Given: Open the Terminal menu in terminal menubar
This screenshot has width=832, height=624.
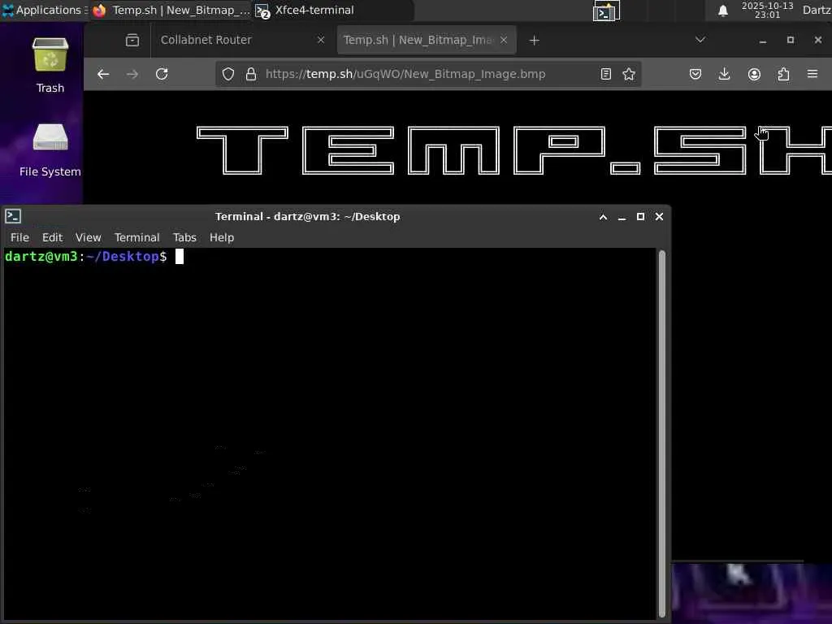Looking at the screenshot, I should pos(136,238).
